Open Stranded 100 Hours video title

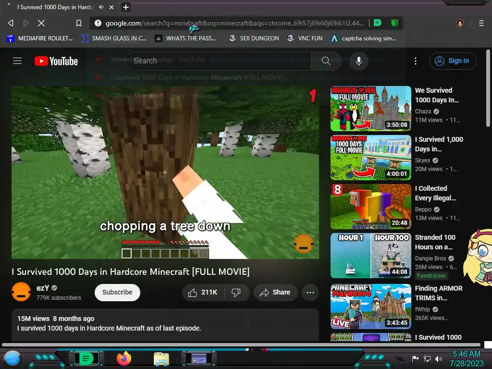(x=435, y=242)
